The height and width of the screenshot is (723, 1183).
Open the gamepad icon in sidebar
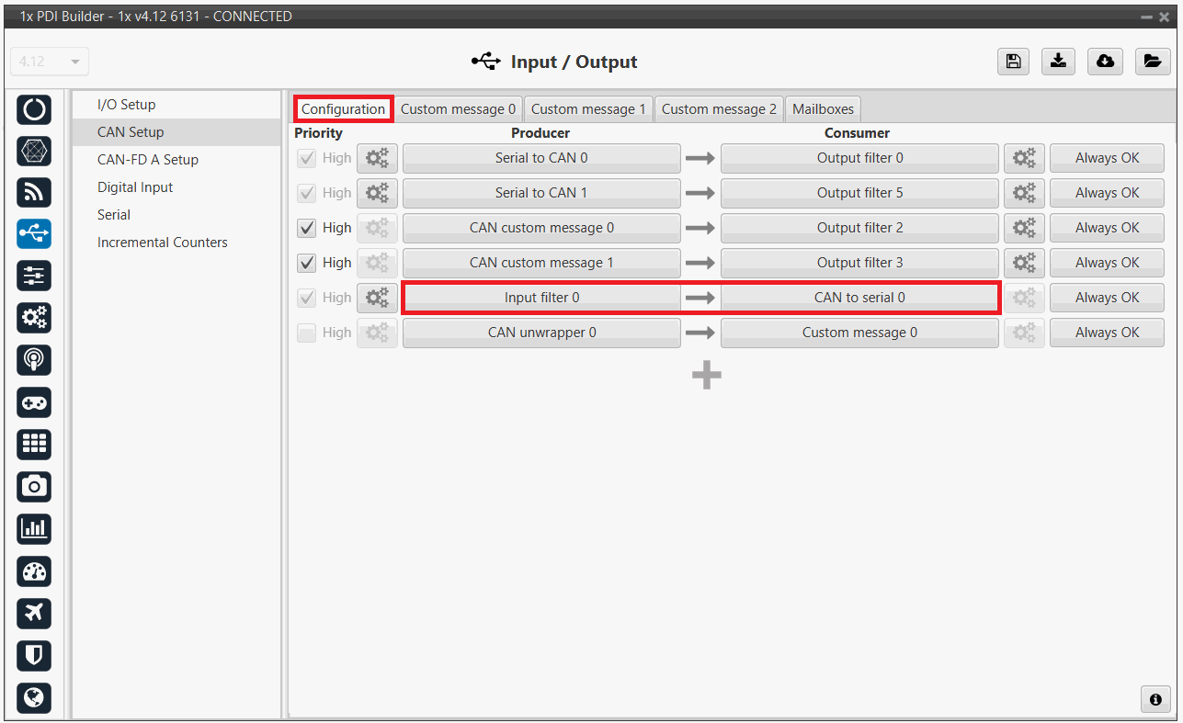click(x=34, y=402)
